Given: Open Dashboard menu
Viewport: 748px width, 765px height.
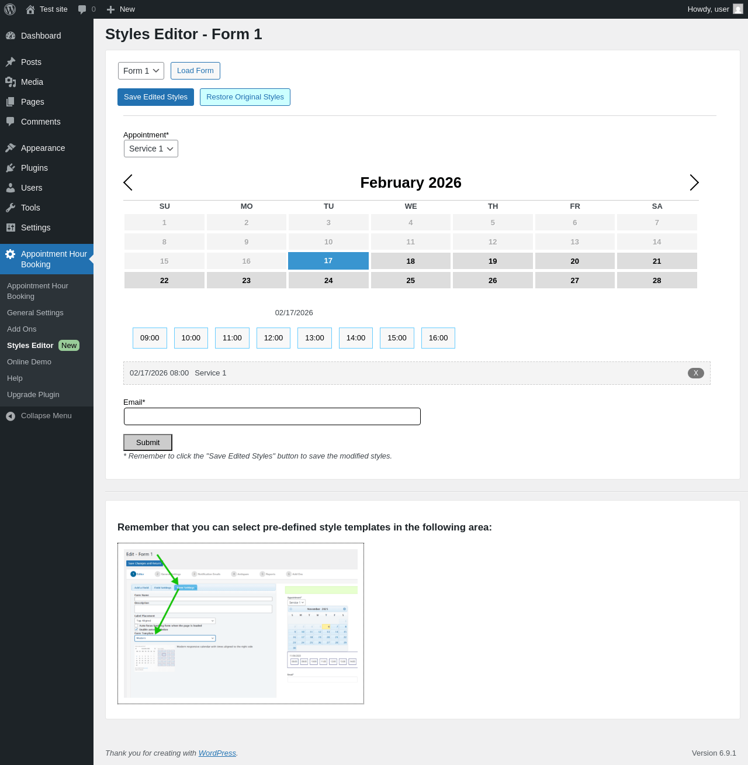Looking at the screenshot, I should pos(47,36).
